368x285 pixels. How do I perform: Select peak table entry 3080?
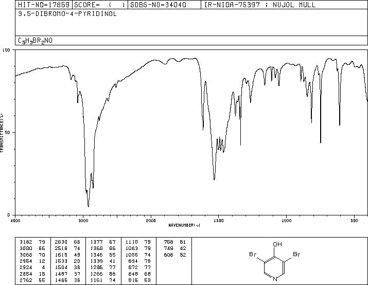[x=32, y=248]
